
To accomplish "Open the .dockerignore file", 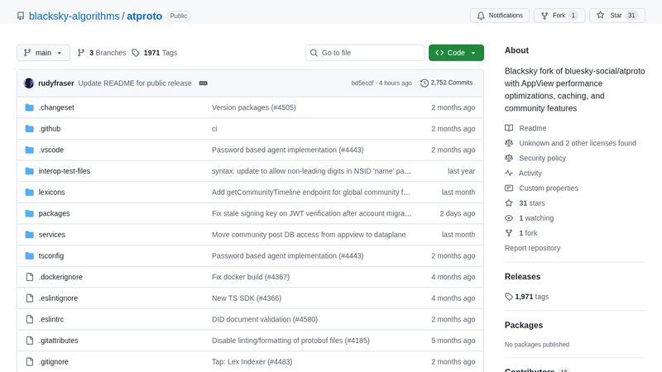I will pyautogui.click(x=60, y=277).
